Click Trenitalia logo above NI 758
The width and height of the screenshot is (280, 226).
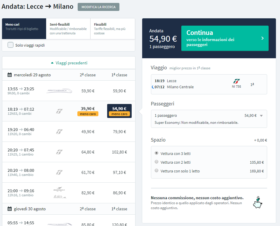(236, 81)
